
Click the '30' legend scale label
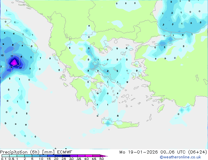(72, 159)
